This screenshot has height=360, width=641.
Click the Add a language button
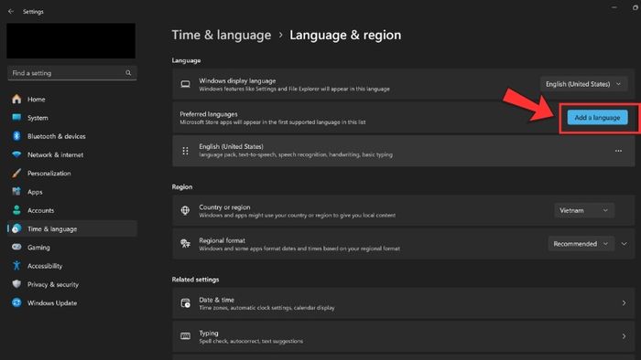click(597, 118)
